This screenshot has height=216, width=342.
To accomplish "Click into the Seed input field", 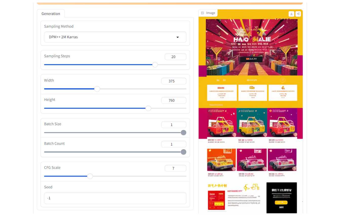I will (x=115, y=198).
